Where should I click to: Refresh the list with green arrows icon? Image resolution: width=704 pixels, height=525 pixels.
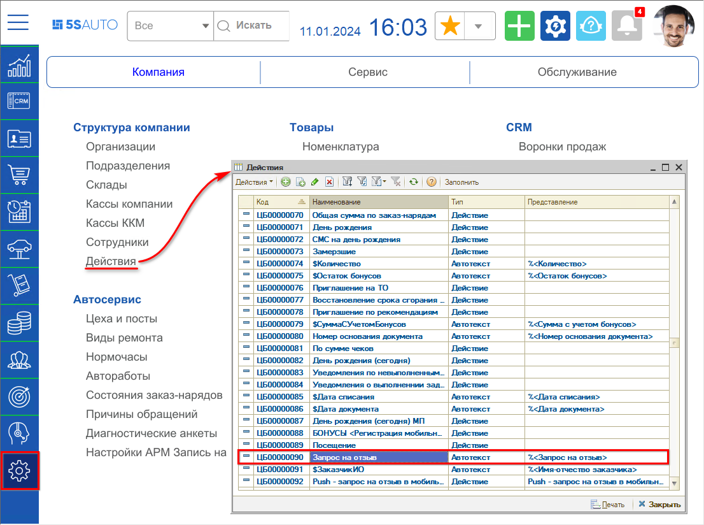click(x=414, y=182)
